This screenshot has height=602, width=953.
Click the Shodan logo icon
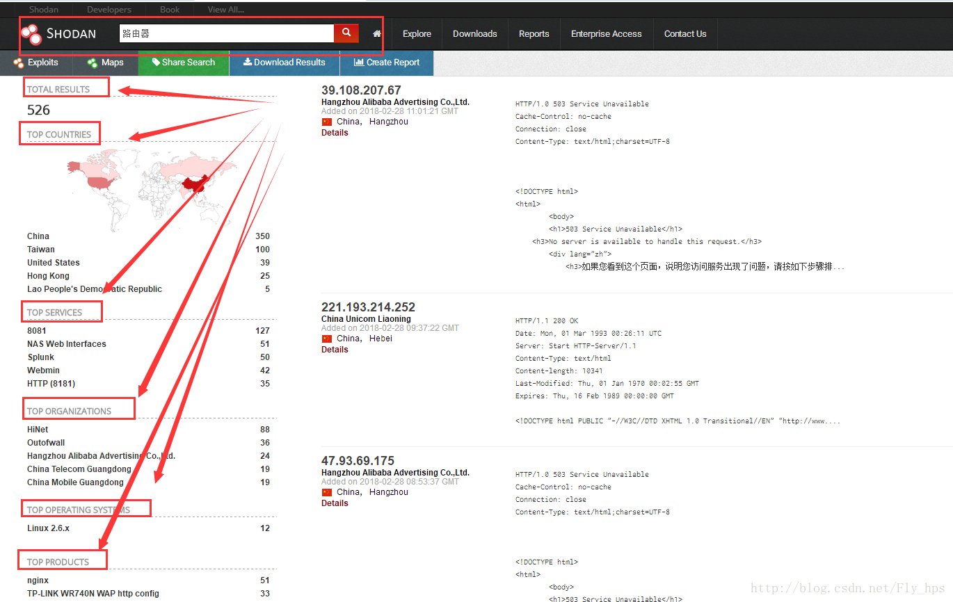pyautogui.click(x=31, y=34)
